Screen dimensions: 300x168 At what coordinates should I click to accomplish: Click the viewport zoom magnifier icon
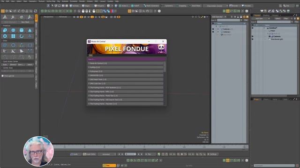(x=199, y=17)
